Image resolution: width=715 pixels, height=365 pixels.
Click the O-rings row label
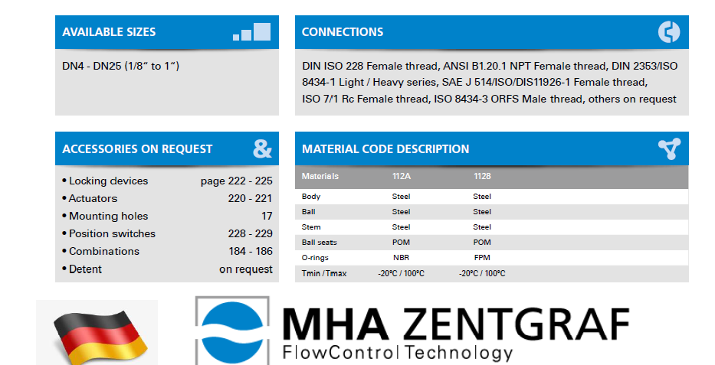[315, 258]
